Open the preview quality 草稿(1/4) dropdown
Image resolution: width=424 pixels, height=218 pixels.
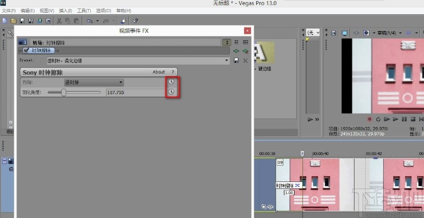tap(388, 33)
